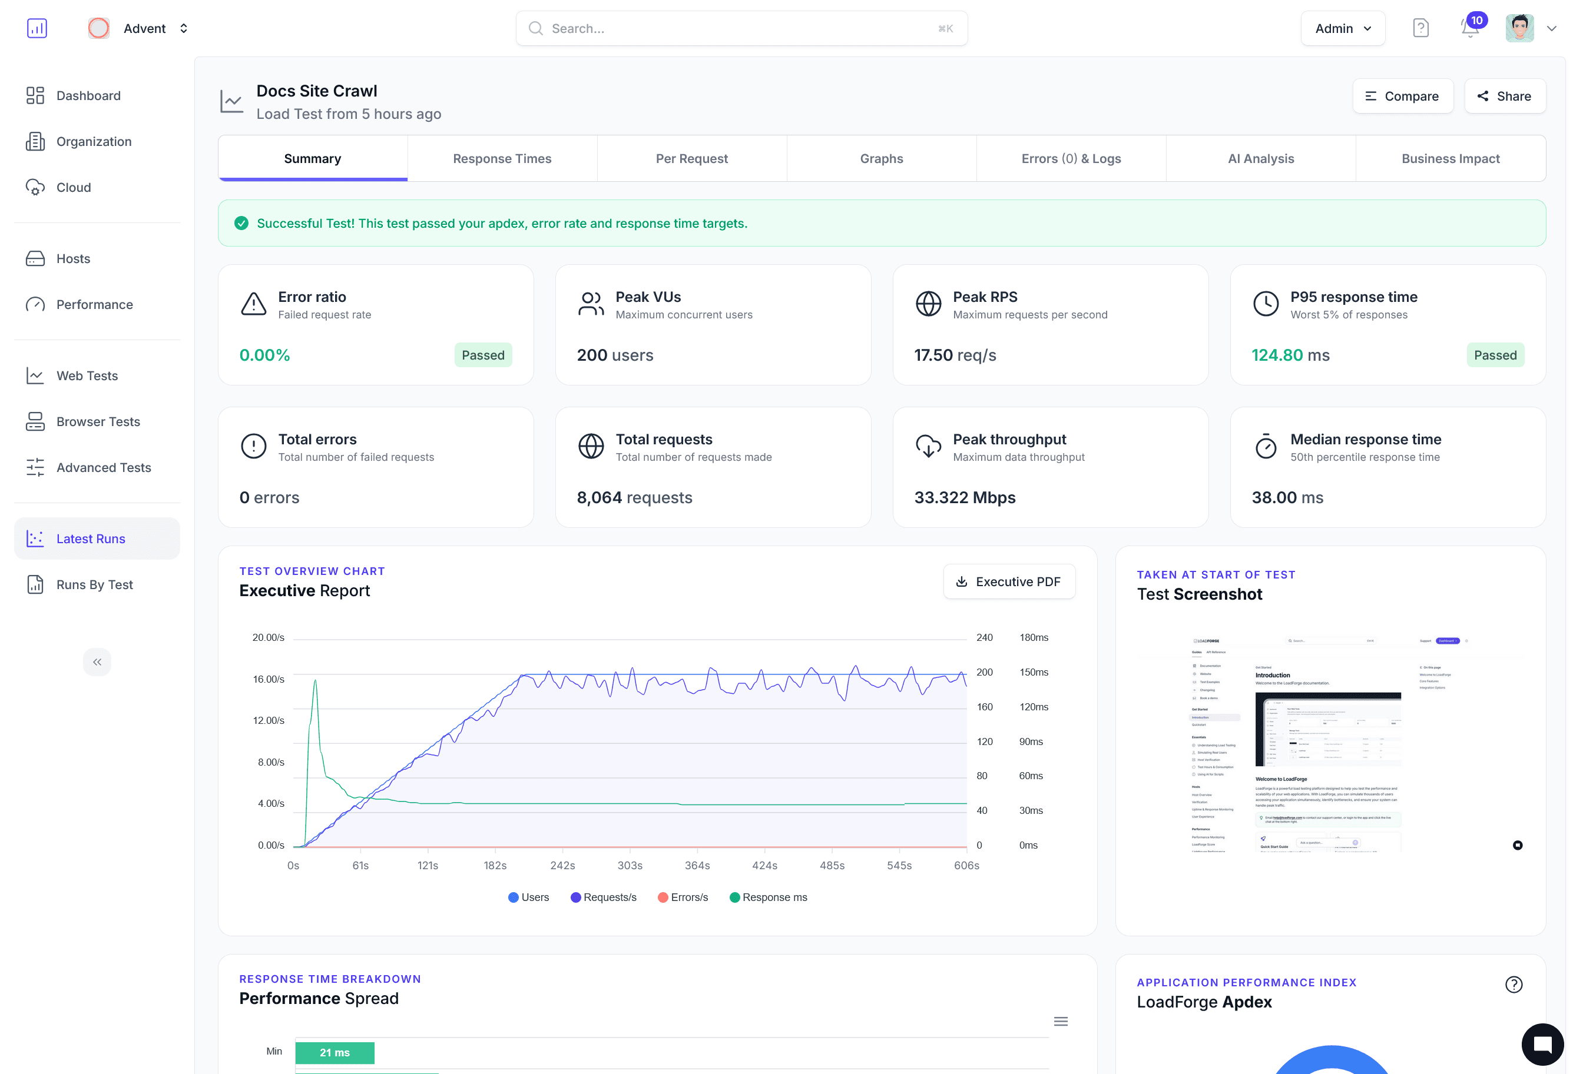The height and width of the screenshot is (1074, 1573).
Task: Open the Hosts panel icon
Action: [37, 258]
